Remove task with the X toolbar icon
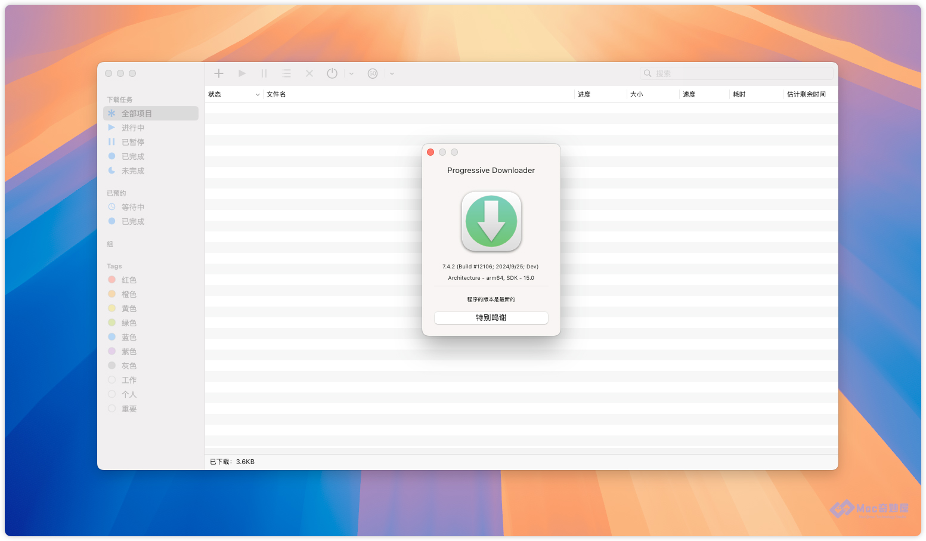 pyautogui.click(x=309, y=73)
